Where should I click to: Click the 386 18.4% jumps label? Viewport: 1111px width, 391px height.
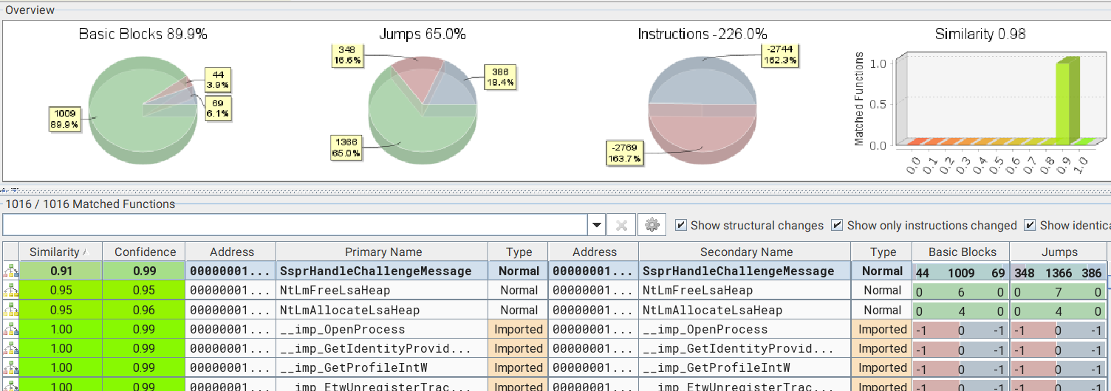pos(499,77)
